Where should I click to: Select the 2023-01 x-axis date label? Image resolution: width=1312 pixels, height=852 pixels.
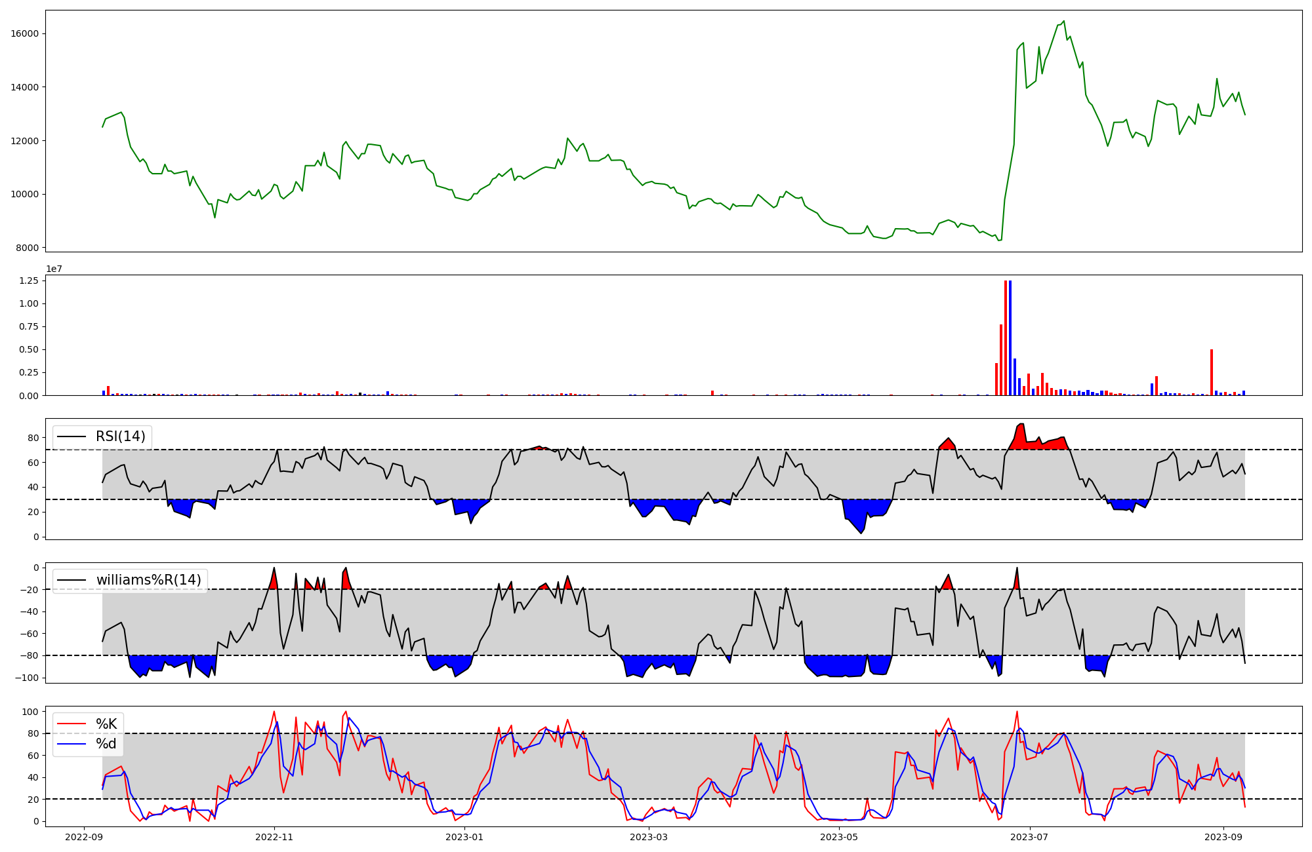click(464, 837)
